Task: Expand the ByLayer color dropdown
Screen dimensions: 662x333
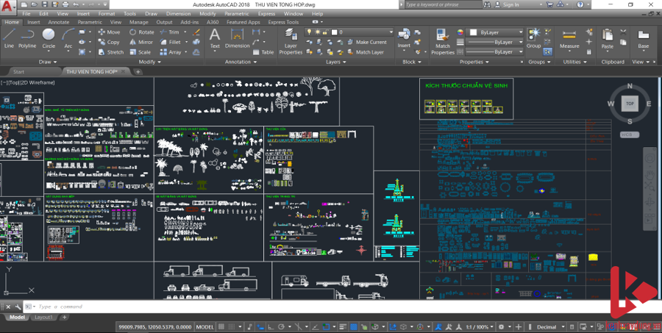Action: pos(496,32)
